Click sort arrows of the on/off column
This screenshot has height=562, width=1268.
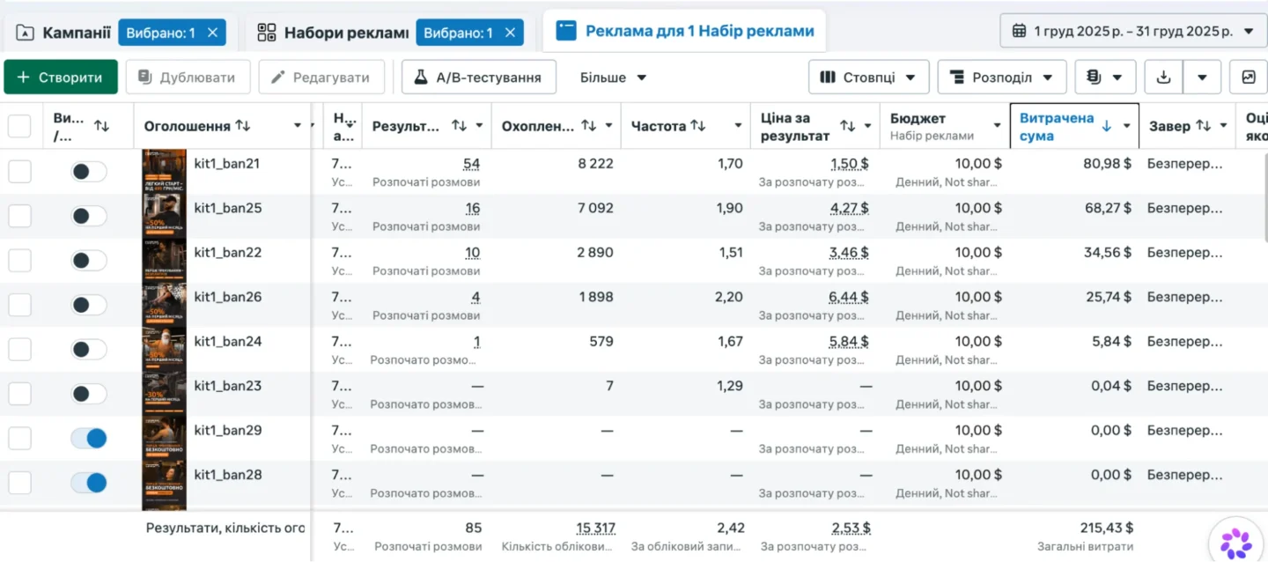[101, 126]
